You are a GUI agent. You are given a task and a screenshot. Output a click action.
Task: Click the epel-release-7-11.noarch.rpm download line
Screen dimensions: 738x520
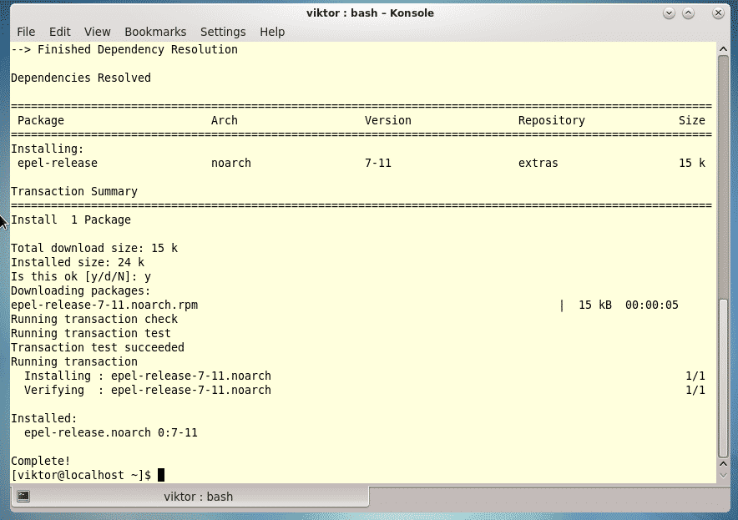pyautogui.click(x=104, y=305)
